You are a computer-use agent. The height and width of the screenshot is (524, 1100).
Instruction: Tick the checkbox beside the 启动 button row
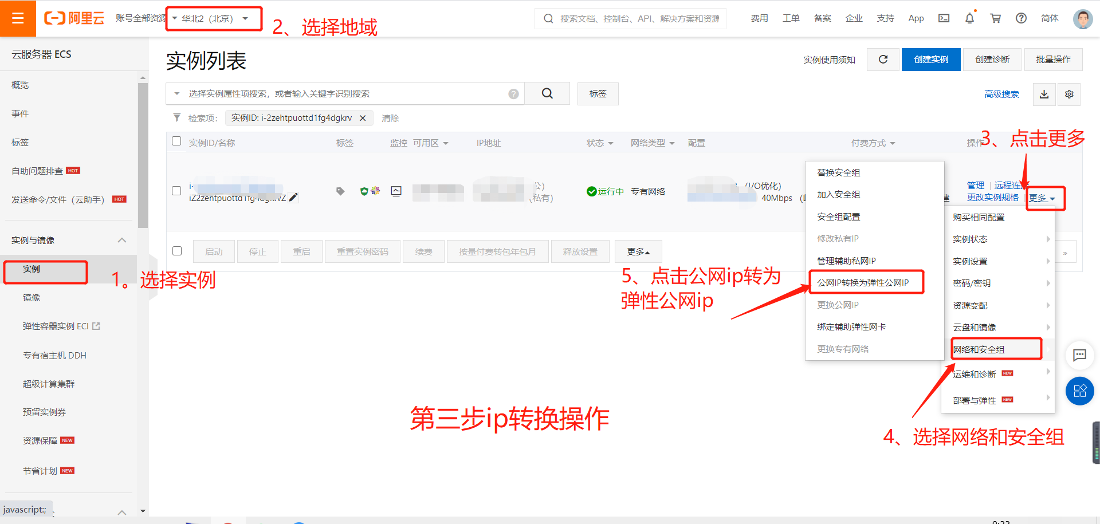coord(177,251)
